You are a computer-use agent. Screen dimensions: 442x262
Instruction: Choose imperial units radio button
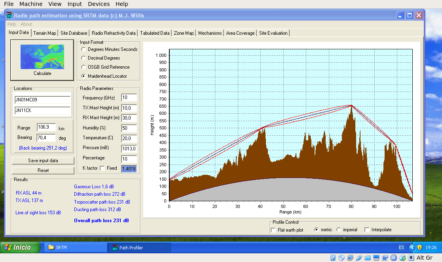[338, 230]
